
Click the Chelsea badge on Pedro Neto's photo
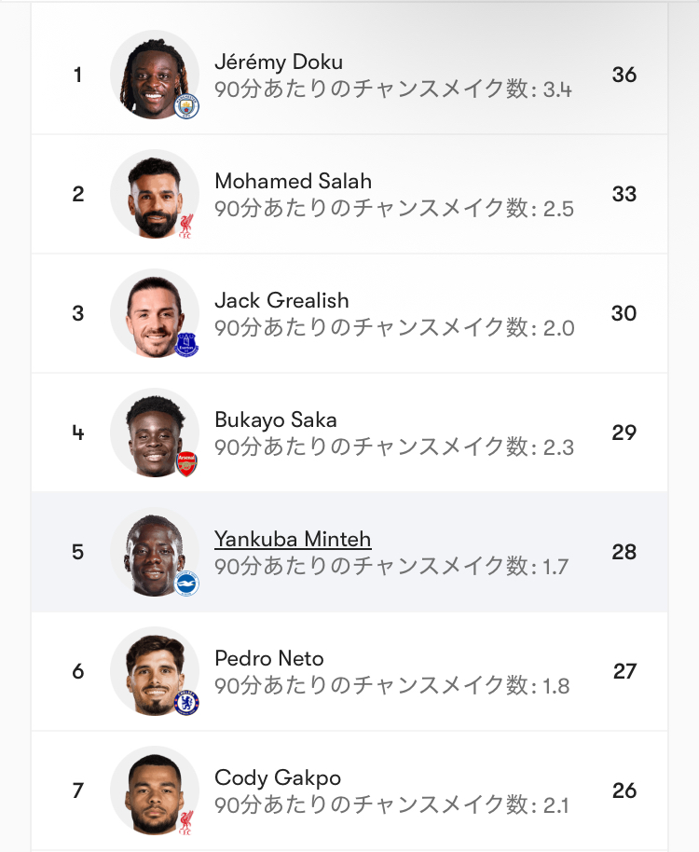[187, 703]
